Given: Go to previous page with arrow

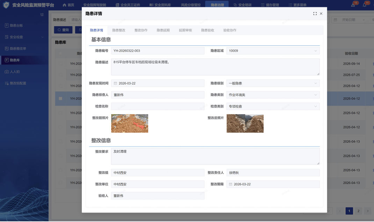Looking at the screenshot, I should coord(340,211).
